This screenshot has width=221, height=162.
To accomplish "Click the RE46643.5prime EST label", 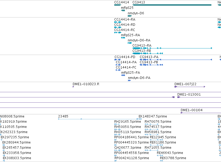I will click(170, 153).
